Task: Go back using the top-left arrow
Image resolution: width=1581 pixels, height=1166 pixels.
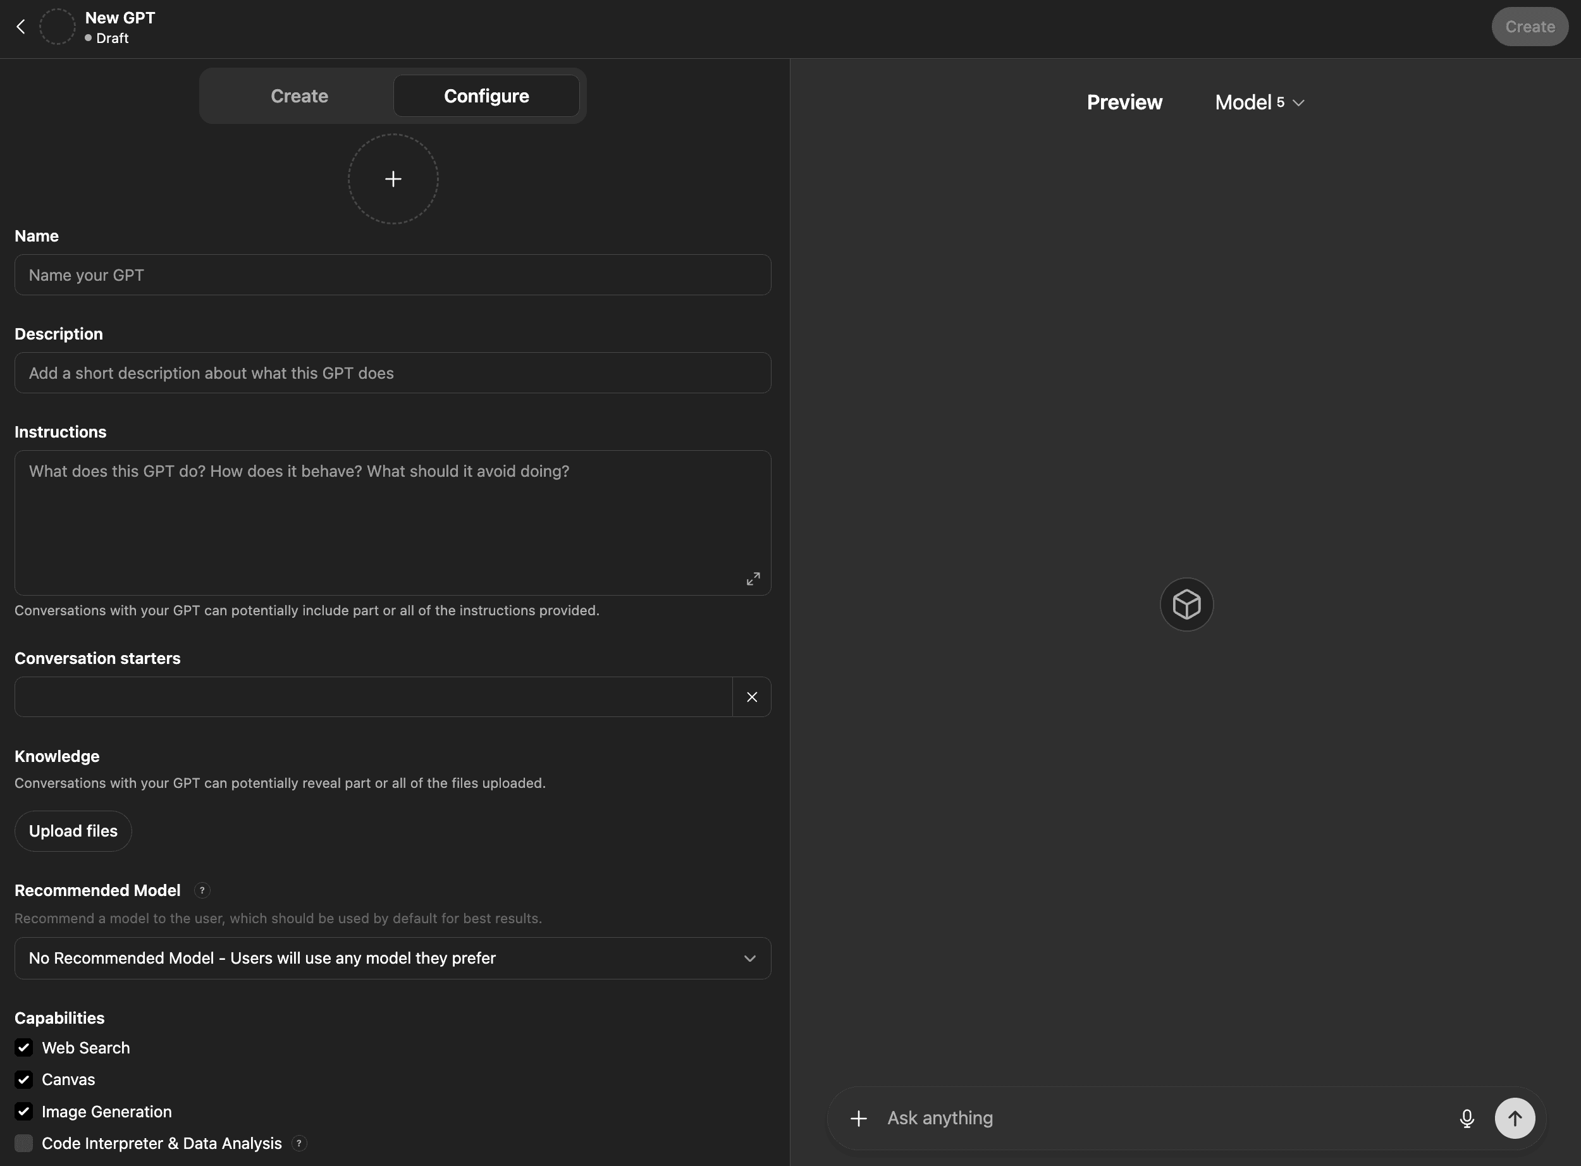Action: pyautogui.click(x=20, y=27)
